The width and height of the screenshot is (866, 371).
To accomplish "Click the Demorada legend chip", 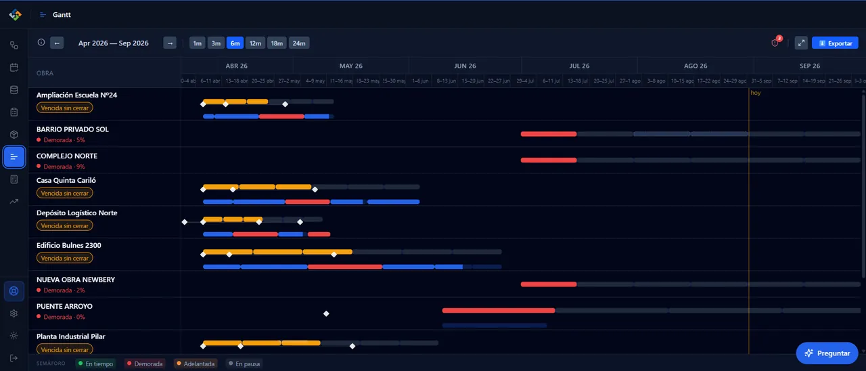I will (145, 364).
